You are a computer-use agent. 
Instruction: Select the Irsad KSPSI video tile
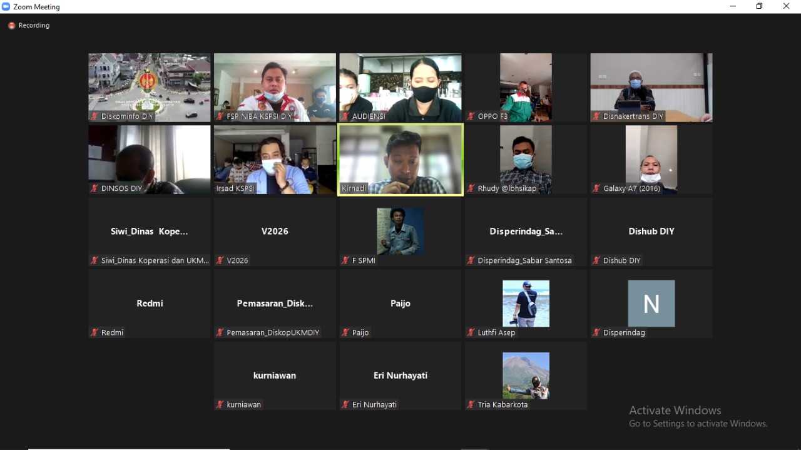275,159
